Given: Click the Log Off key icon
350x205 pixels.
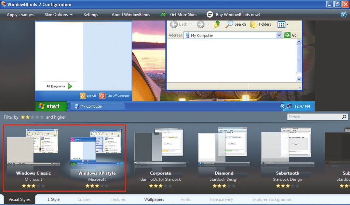Looking at the screenshot, I should (x=83, y=96).
